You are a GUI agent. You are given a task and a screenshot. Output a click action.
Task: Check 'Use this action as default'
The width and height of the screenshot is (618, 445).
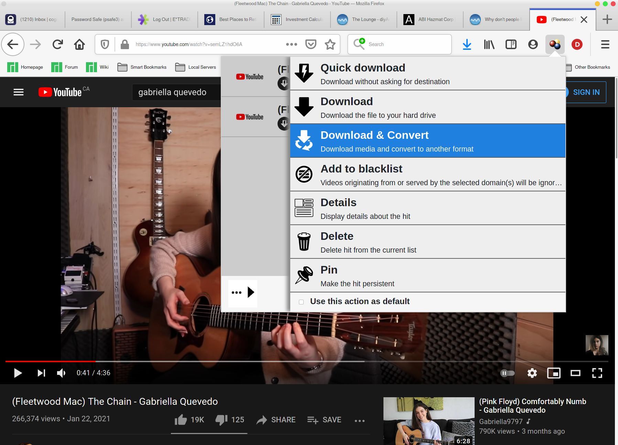301,302
